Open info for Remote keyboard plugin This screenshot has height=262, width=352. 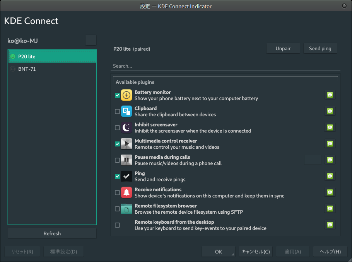pyautogui.click(x=330, y=225)
